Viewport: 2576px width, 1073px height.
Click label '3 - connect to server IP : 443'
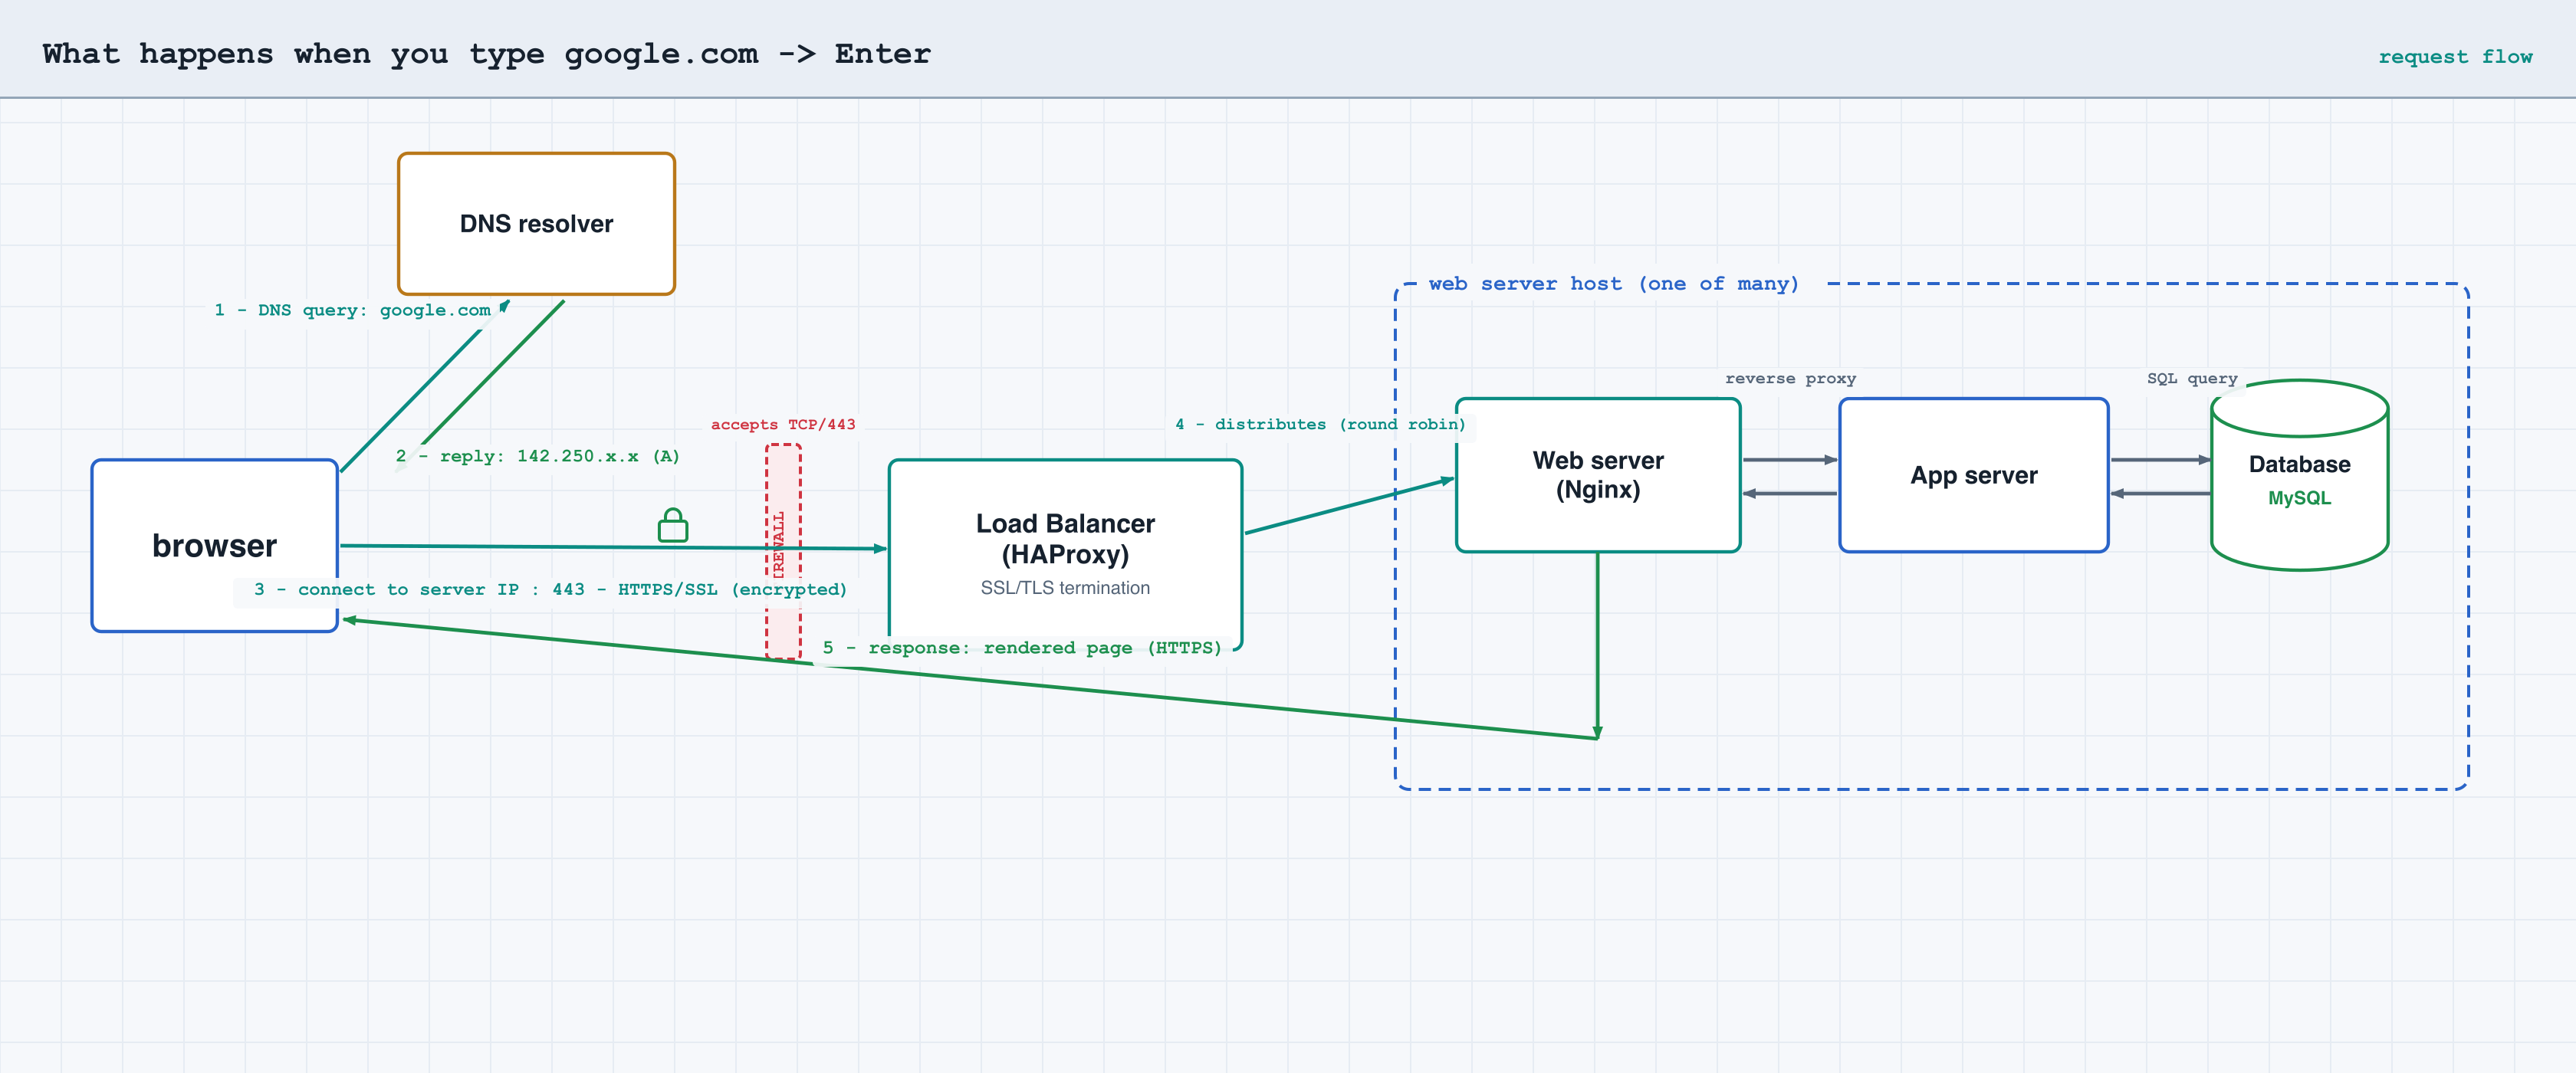[419, 589]
